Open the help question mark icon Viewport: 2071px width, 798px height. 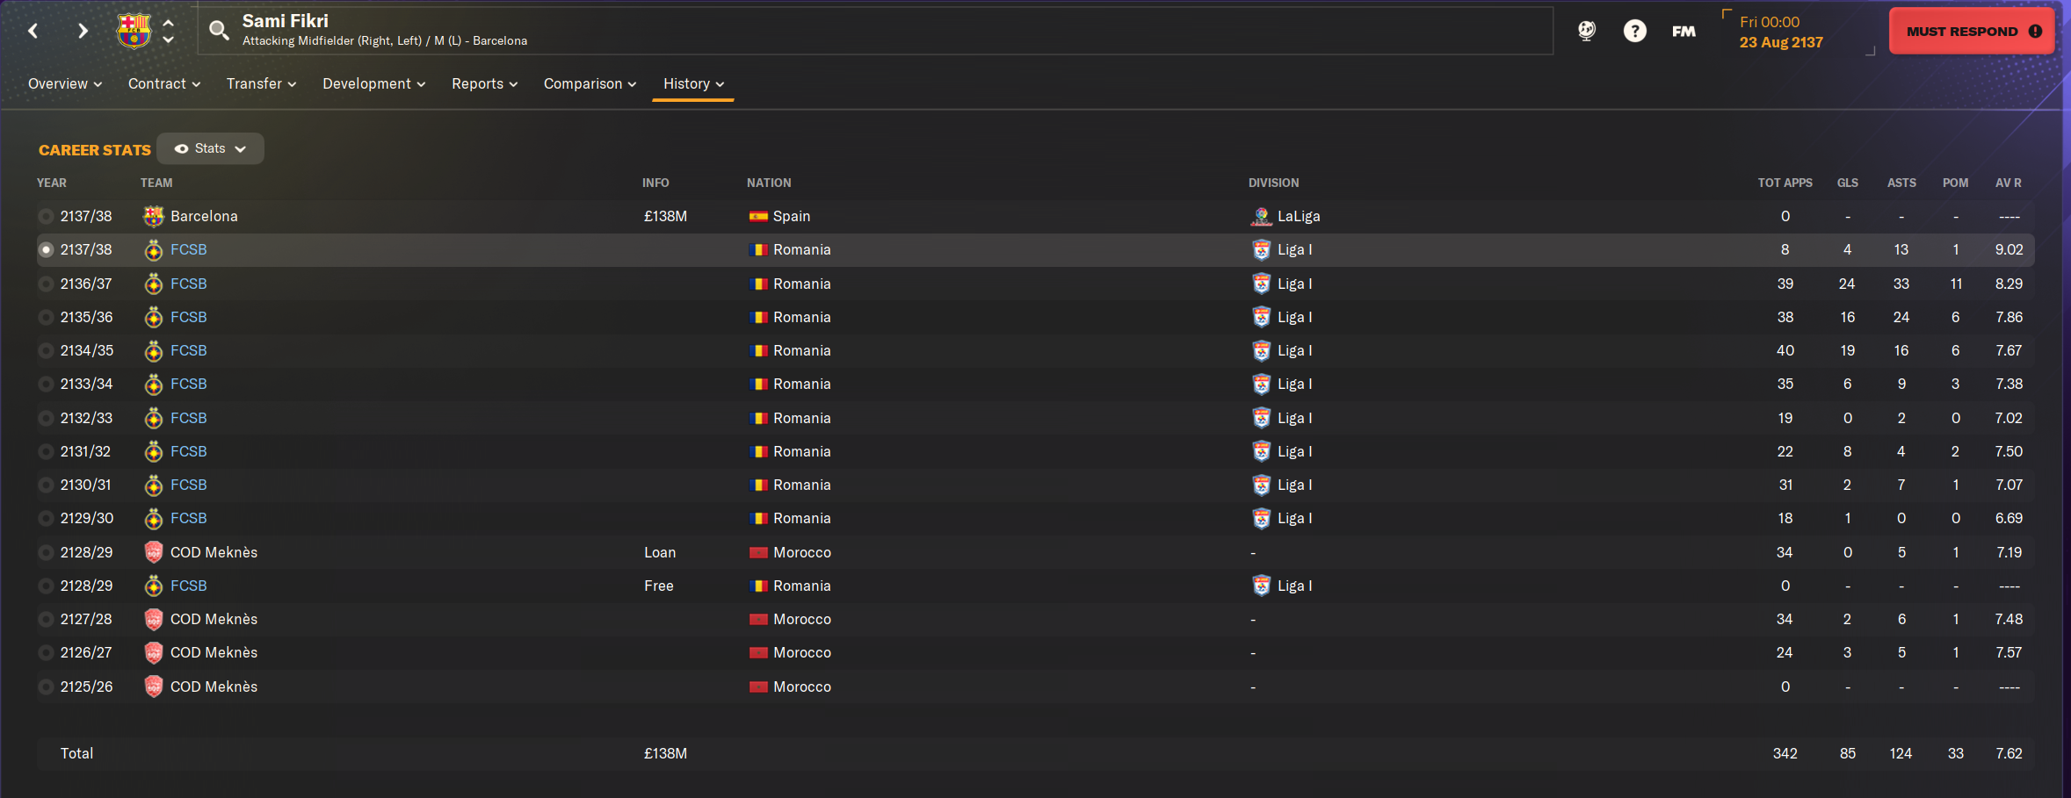click(1634, 31)
